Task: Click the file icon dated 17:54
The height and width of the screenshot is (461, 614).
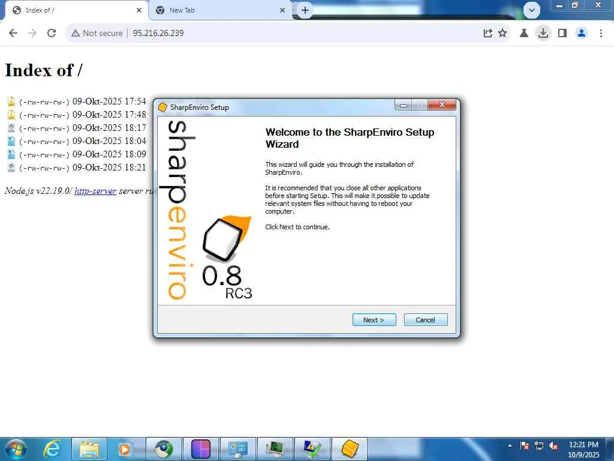Action: coord(11,101)
